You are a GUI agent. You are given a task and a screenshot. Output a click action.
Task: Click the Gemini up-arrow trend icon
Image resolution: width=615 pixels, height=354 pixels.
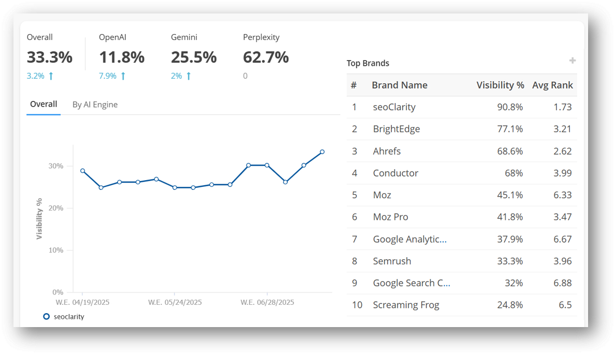click(x=188, y=76)
